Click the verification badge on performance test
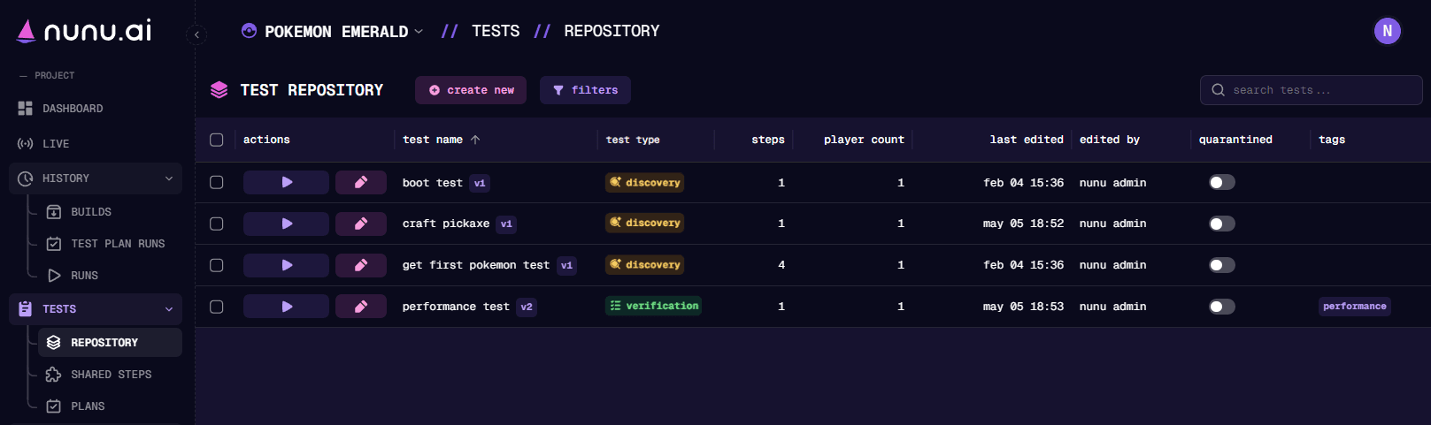This screenshot has height=425, width=1431. tap(653, 306)
